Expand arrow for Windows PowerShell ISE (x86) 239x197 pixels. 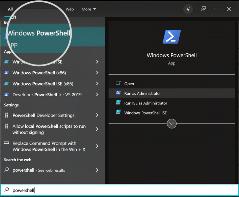pyautogui.click(x=97, y=83)
